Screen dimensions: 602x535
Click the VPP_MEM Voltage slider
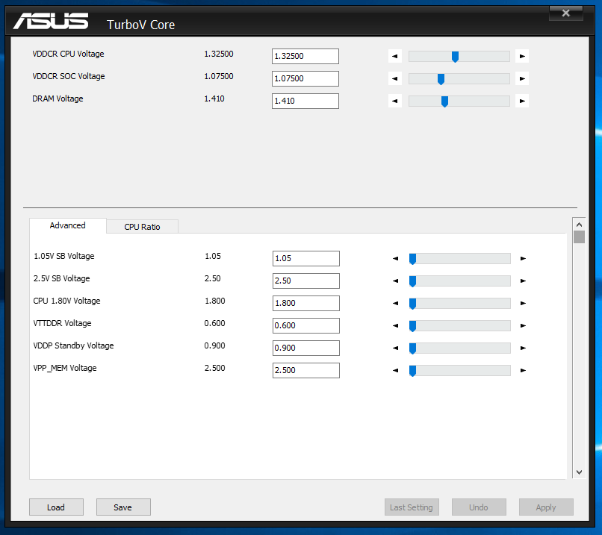point(460,371)
